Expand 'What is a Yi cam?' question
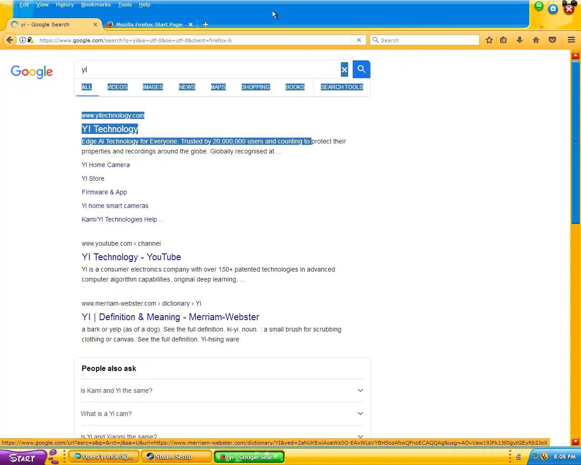The image size is (581, 465). (222, 414)
